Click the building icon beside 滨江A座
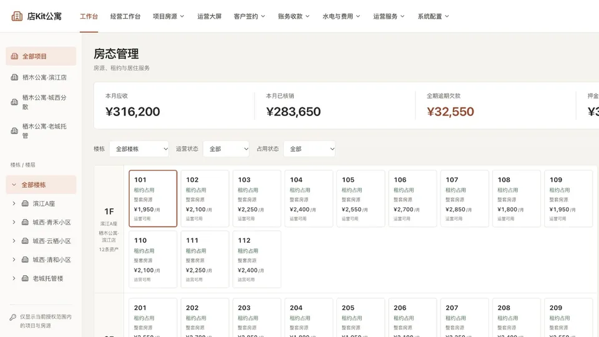The image size is (599, 337). click(25, 203)
